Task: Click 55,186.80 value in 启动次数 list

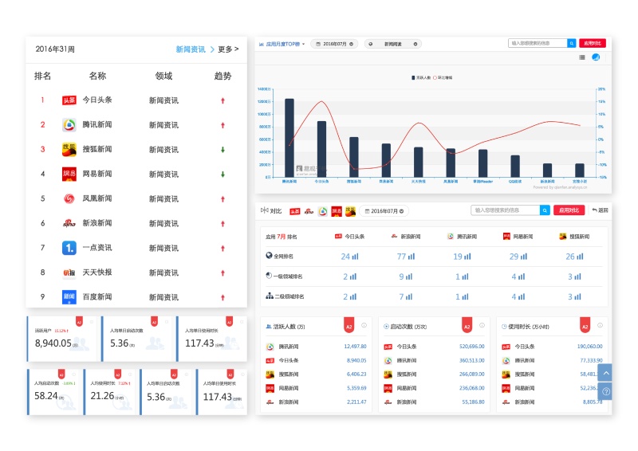Action: (x=473, y=402)
